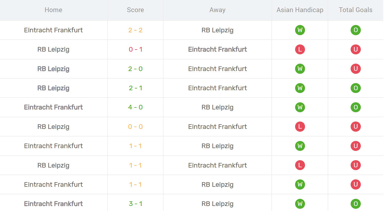The image size is (384, 211).
Task: Click the L badge in the 0-0 match row
Action: [300, 127]
